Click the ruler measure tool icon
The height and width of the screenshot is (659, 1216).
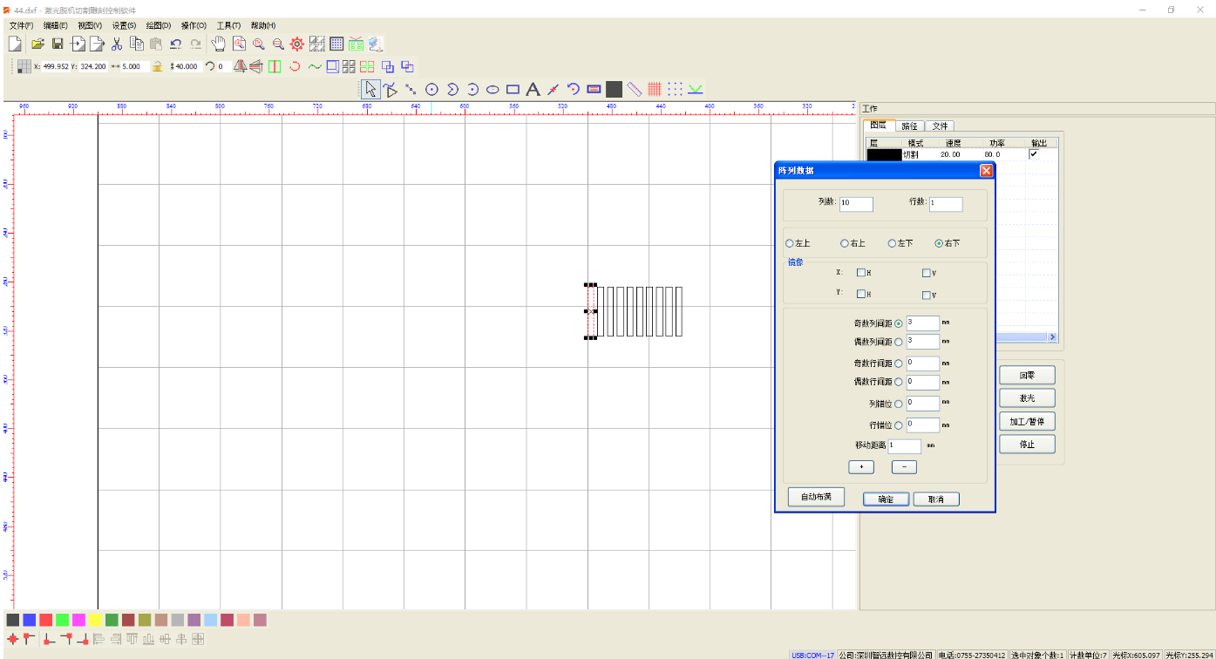(x=634, y=89)
